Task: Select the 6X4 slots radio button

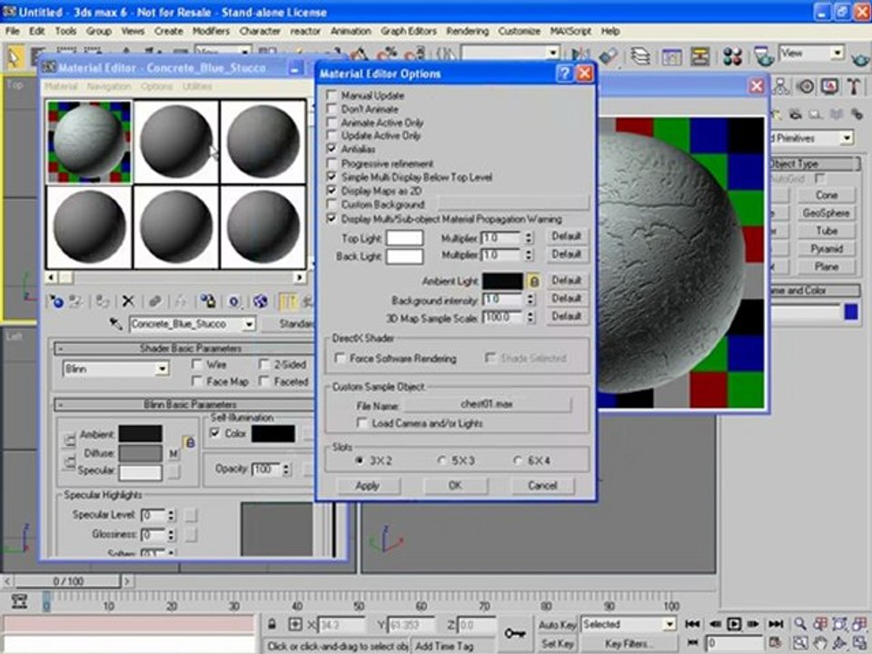Action: (x=518, y=461)
